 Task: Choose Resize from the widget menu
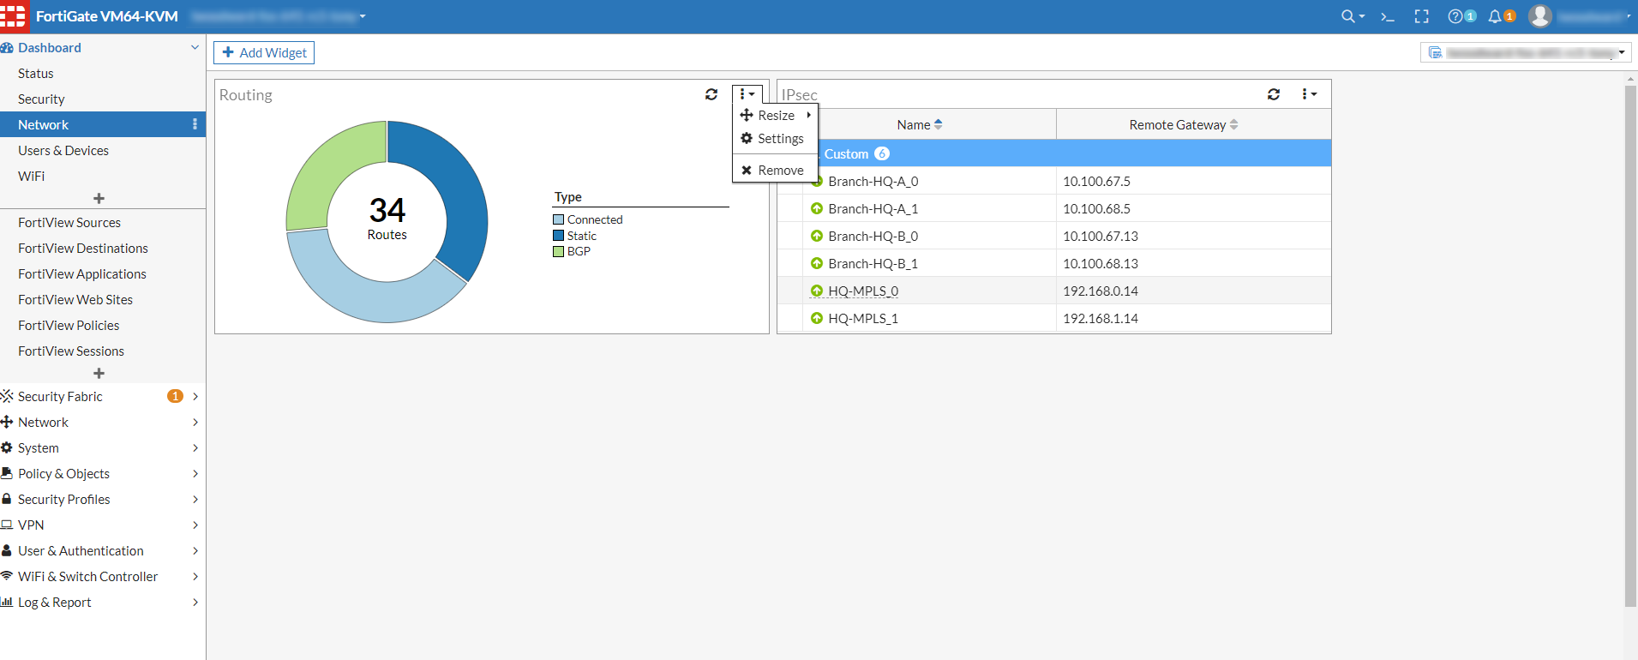pyautogui.click(x=776, y=115)
